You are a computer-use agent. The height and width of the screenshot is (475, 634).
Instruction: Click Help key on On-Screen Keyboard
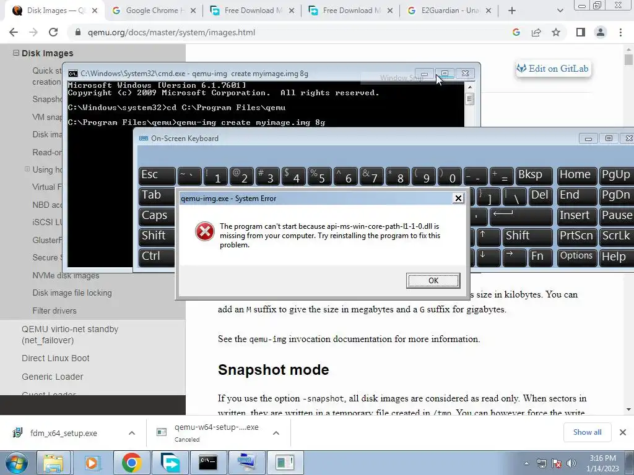click(616, 257)
